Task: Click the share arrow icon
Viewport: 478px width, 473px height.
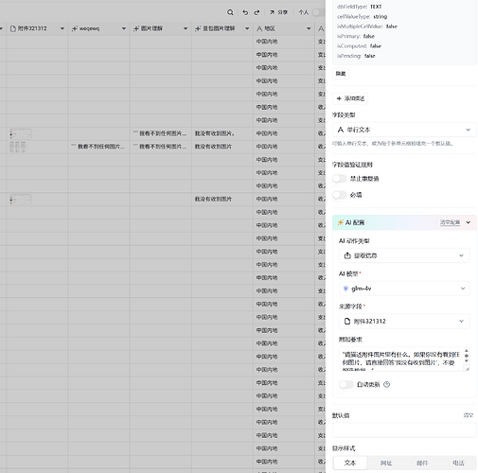Action: [x=272, y=12]
